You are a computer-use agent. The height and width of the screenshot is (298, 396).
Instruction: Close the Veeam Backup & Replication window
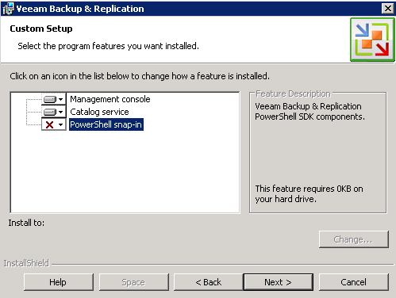pyautogui.click(x=388, y=9)
